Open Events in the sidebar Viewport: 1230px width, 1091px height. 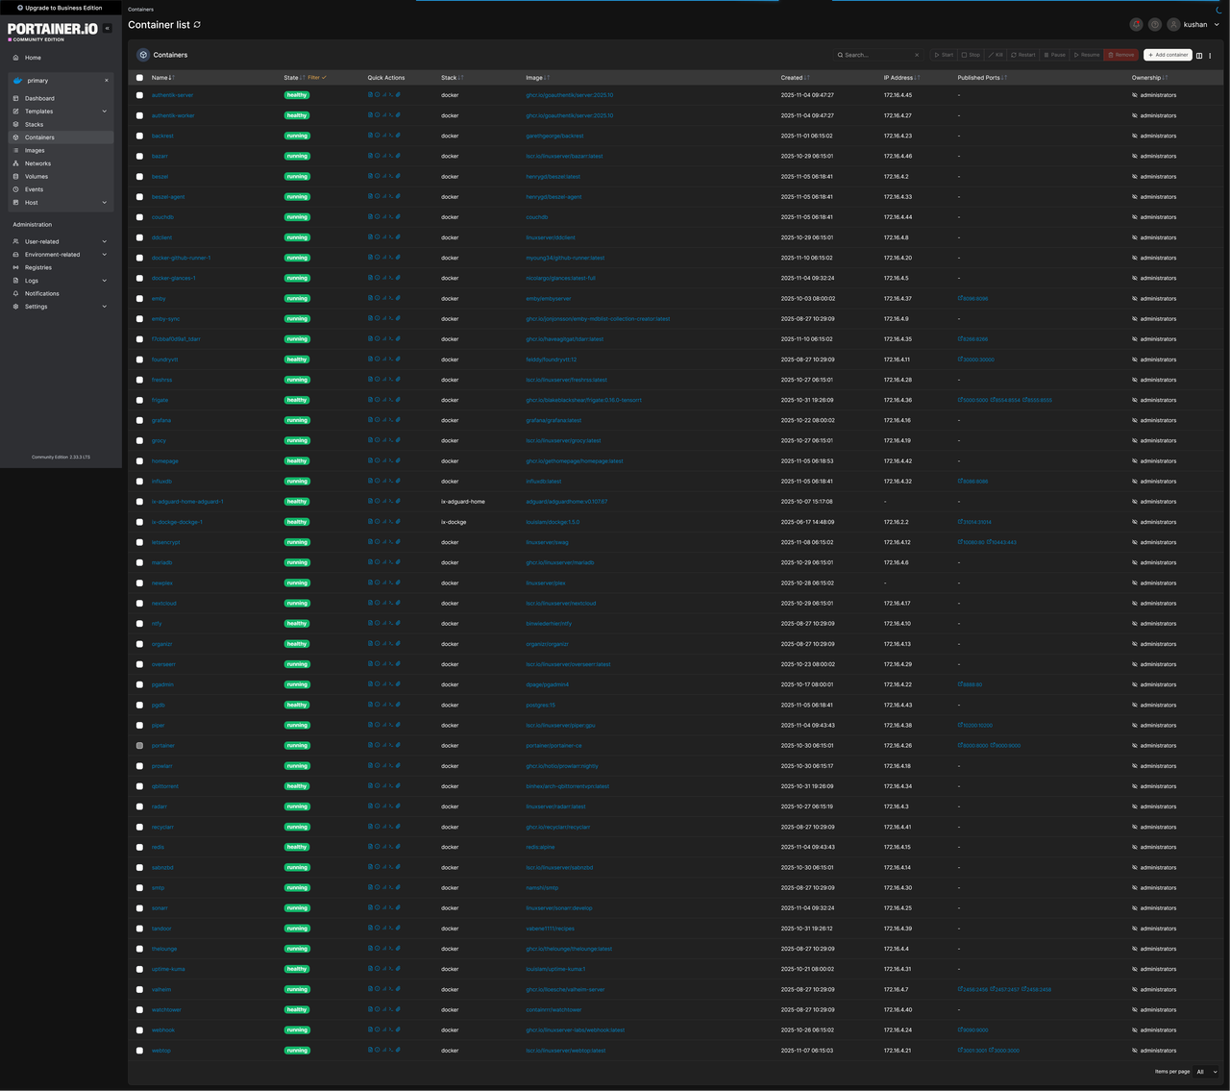[34, 189]
